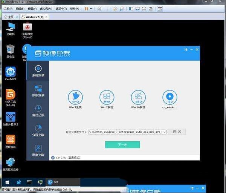Expand the custom image file path dropdown
The image size is (226, 193).
tap(165, 132)
